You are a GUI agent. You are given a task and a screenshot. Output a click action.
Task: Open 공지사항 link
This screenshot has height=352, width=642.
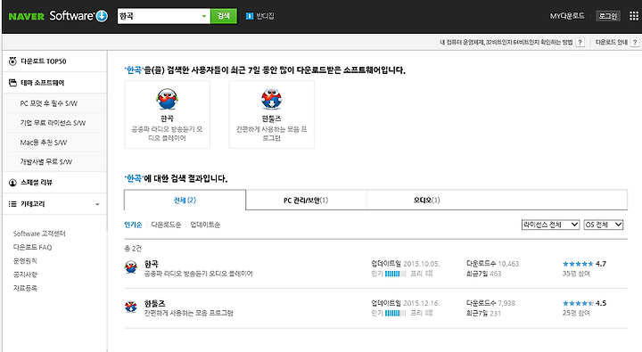[x=25, y=274]
